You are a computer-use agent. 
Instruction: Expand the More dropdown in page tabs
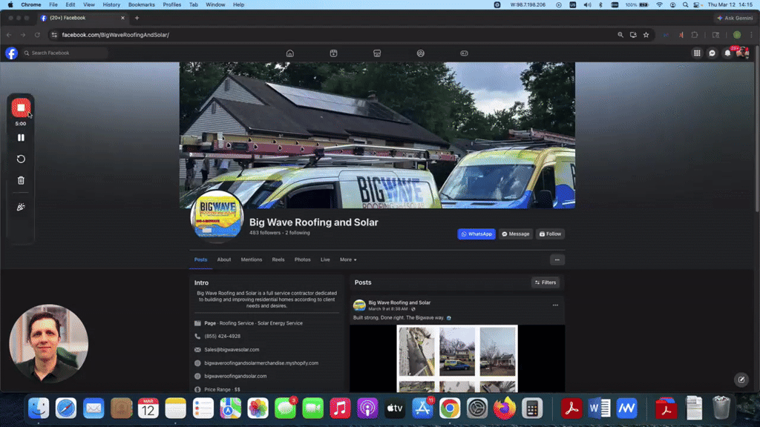point(348,259)
